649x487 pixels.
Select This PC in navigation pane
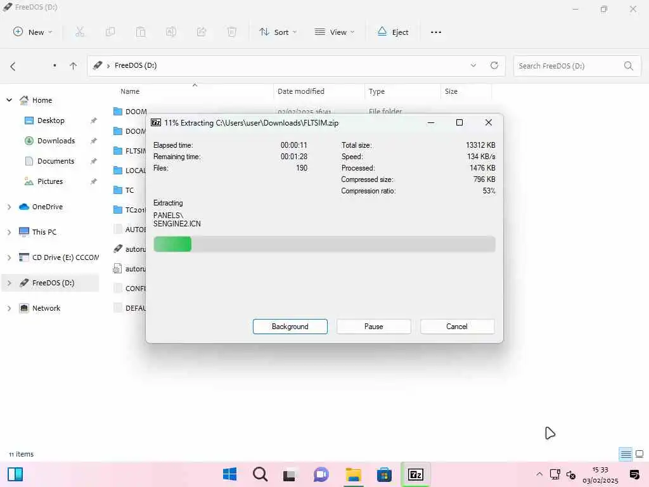(44, 232)
